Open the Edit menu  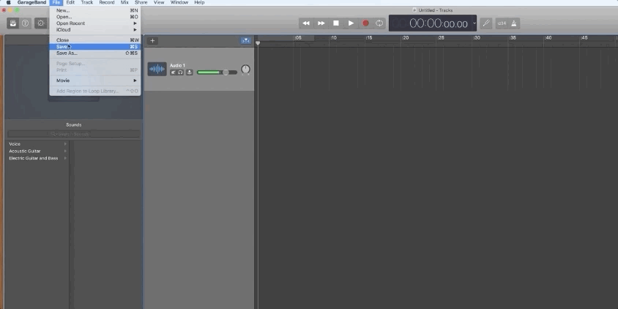coord(70,2)
